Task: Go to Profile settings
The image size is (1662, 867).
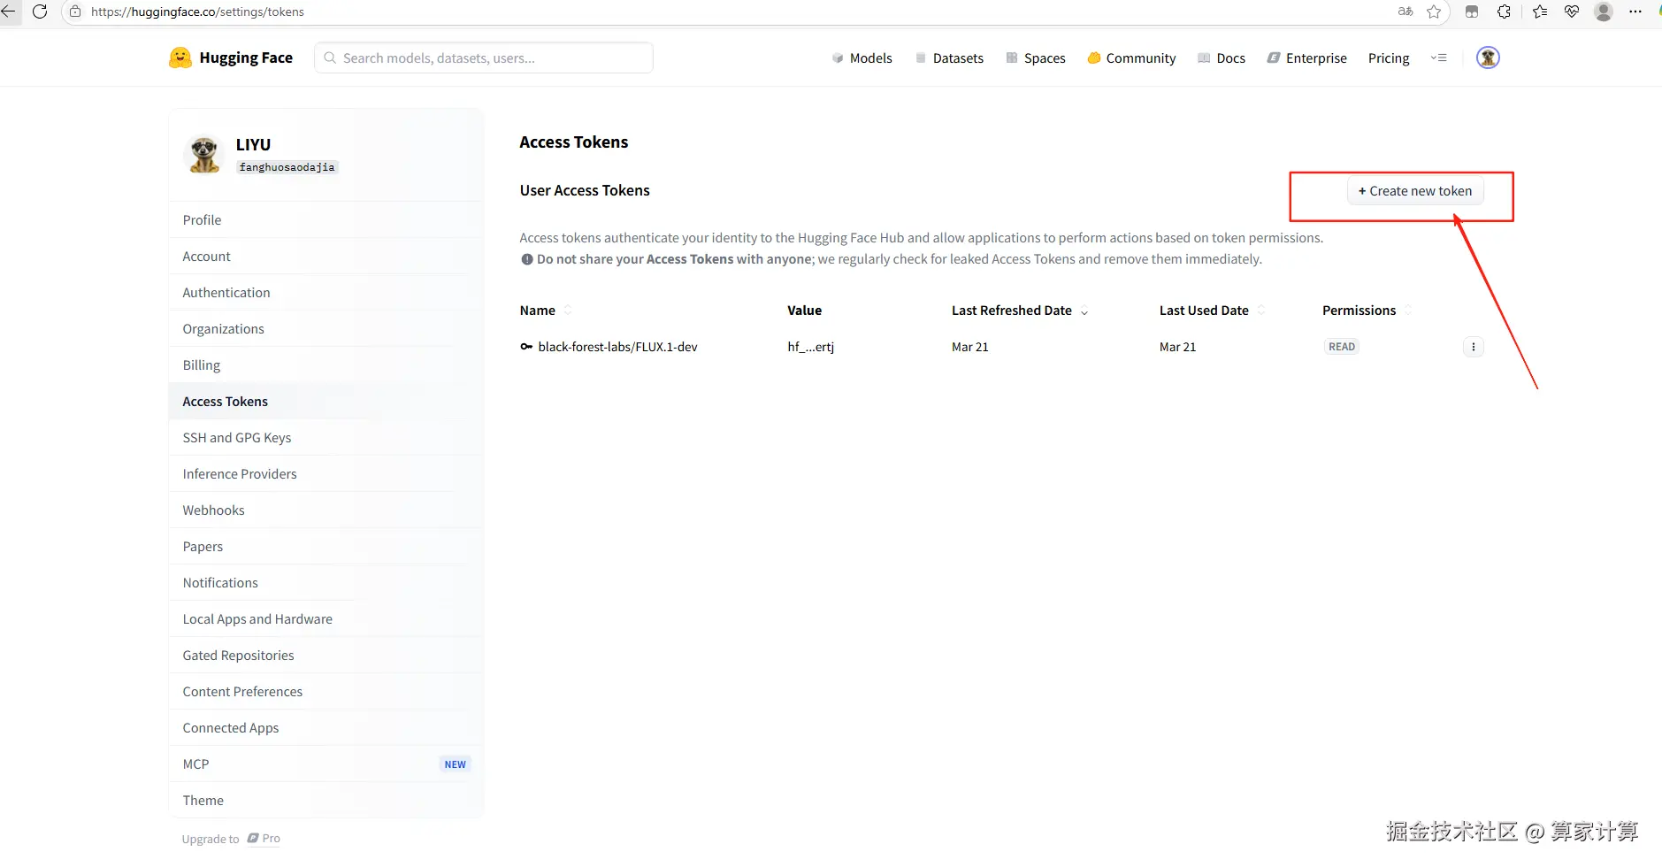Action: [x=326, y=220]
